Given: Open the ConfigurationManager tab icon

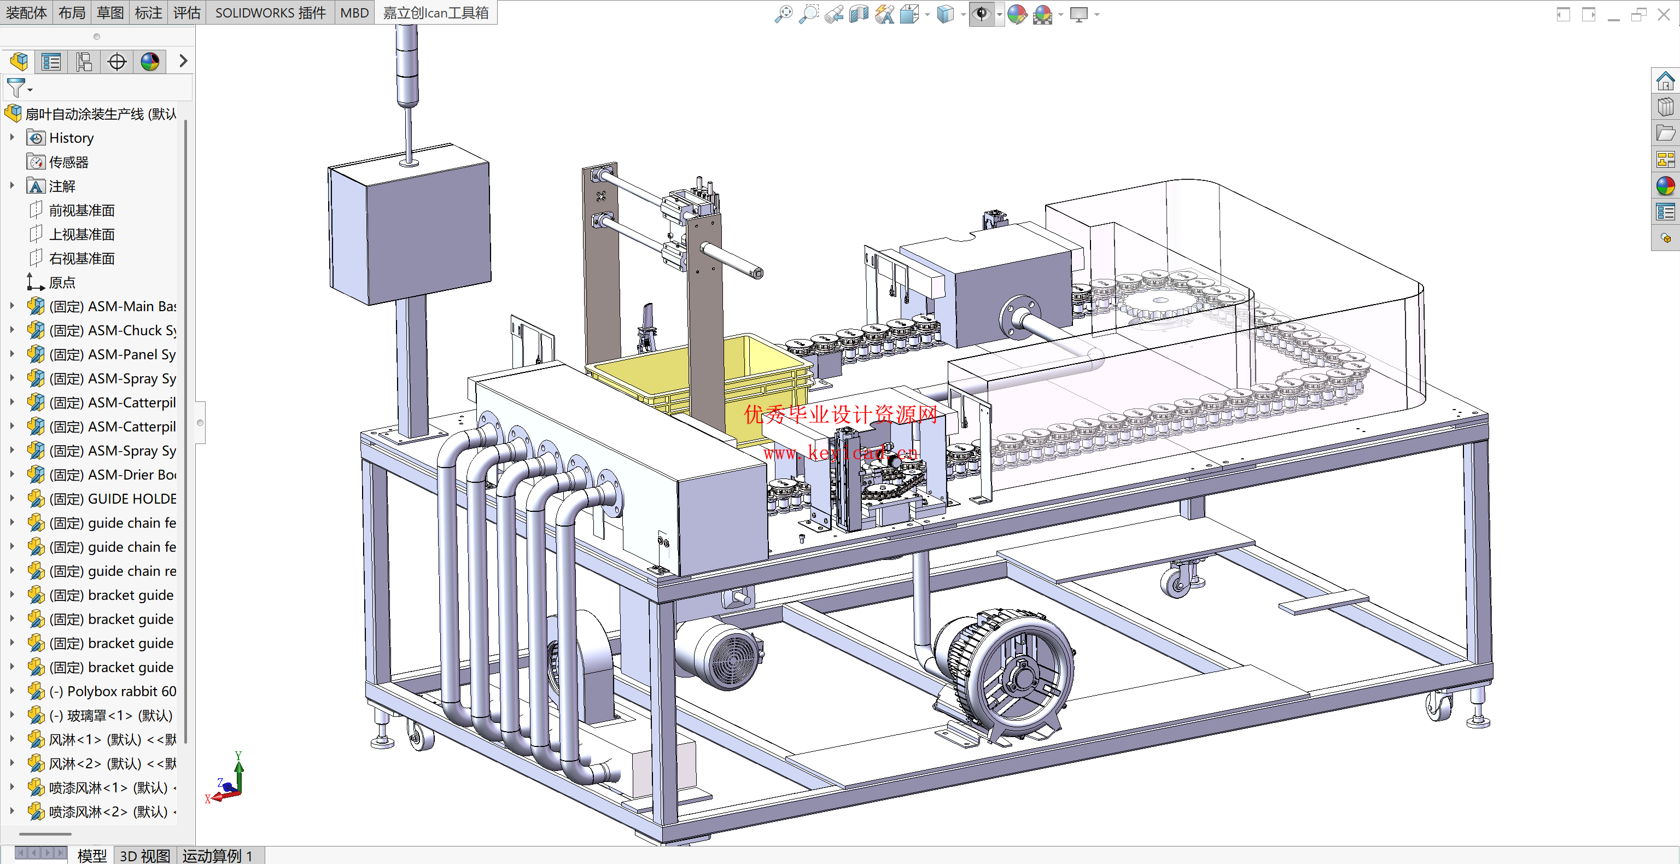Looking at the screenshot, I should pyautogui.click(x=84, y=61).
